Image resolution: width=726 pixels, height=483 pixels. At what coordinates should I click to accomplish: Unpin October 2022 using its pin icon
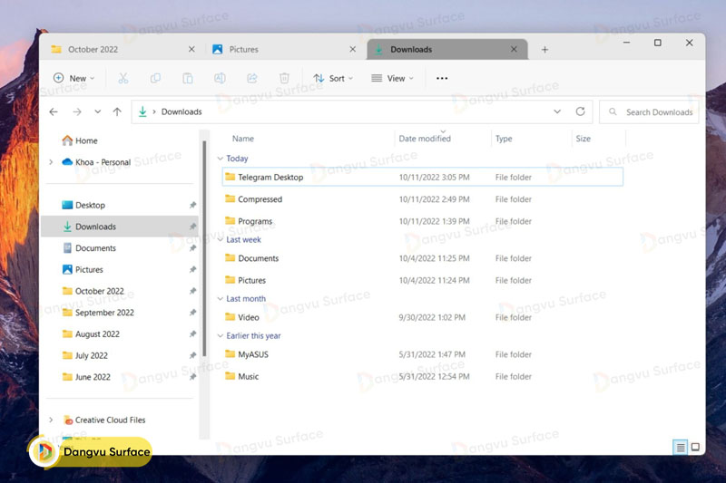[192, 291]
